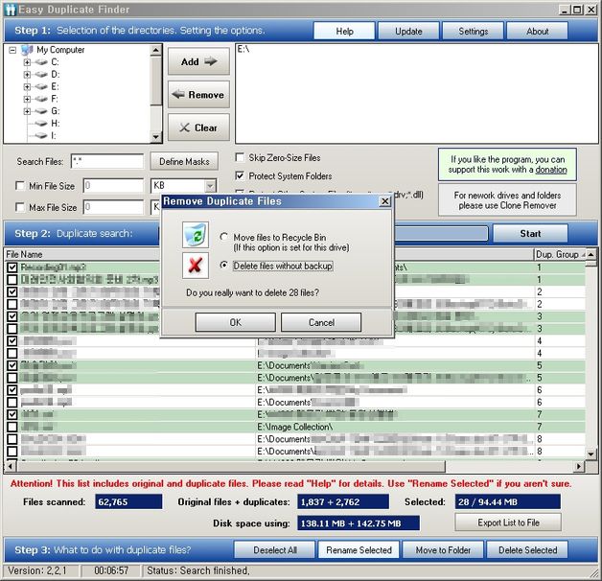This screenshot has width=602, height=581.
Task: Click the Clone Remover notice button
Action: 507,200
